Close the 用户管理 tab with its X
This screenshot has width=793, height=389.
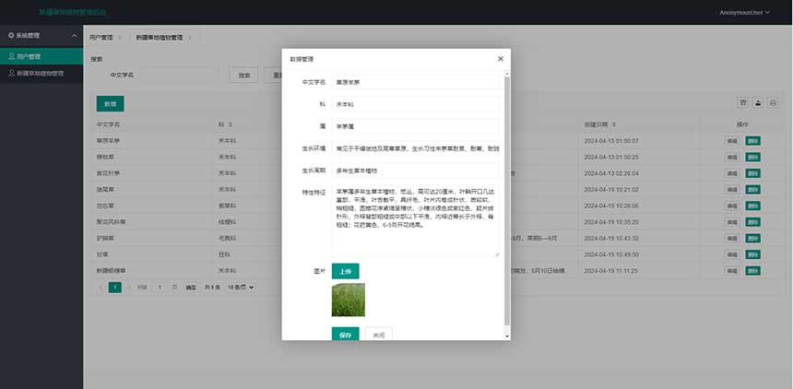pyautogui.click(x=120, y=38)
